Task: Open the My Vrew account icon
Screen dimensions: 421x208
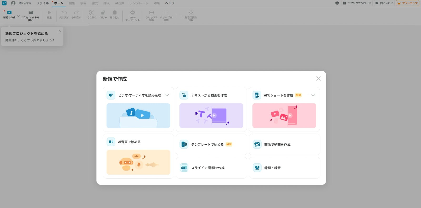Action: click(13, 3)
